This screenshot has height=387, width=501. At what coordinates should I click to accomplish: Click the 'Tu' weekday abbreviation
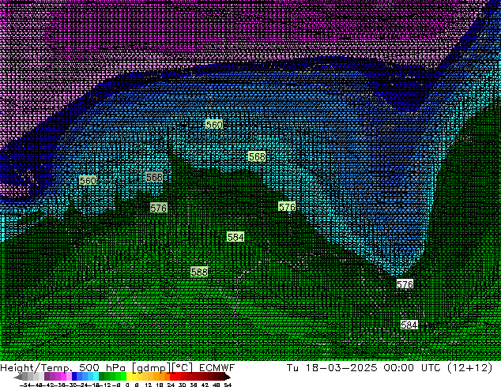pos(292,368)
